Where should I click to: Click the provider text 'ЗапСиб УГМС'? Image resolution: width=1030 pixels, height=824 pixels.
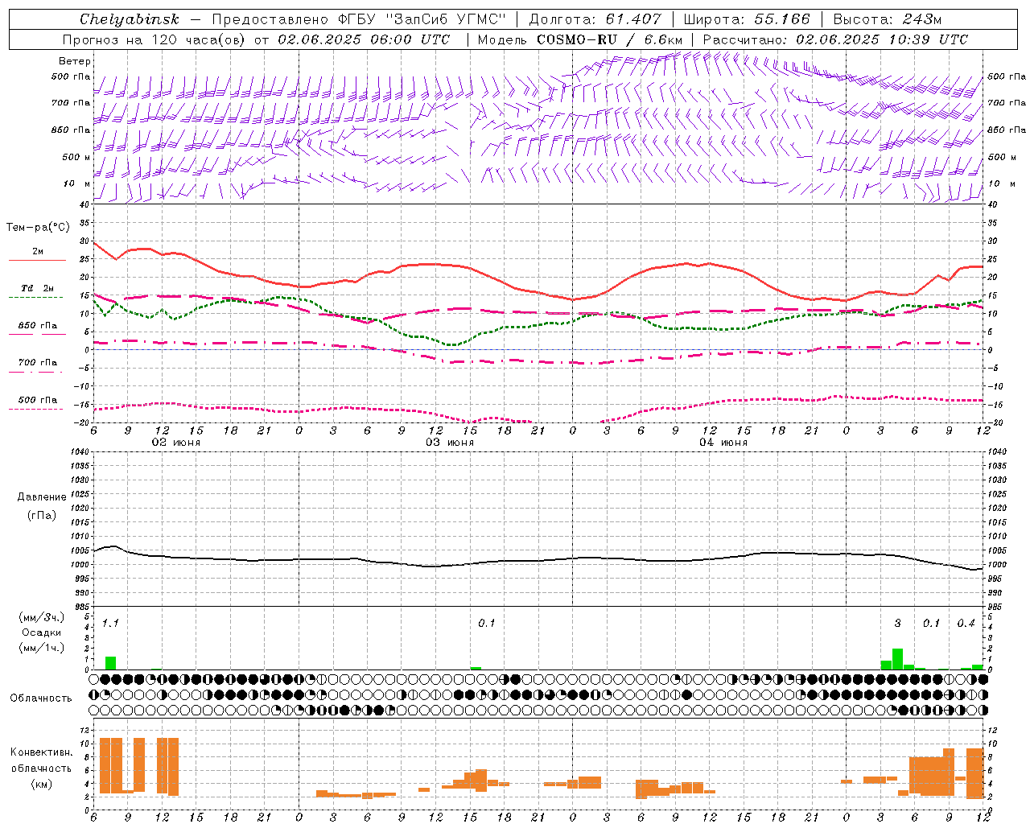pyautogui.click(x=447, y=19)
